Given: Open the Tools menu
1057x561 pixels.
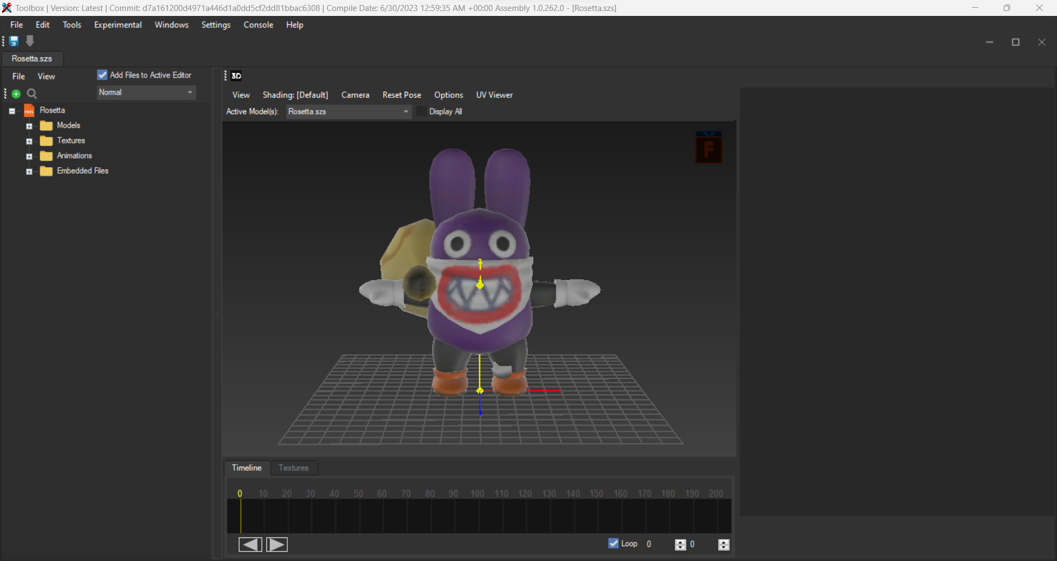Looking at the screenshot, I should point(72,25).
